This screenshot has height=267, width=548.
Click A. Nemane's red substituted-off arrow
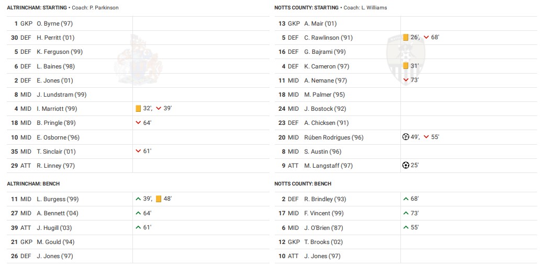[406, 80]
